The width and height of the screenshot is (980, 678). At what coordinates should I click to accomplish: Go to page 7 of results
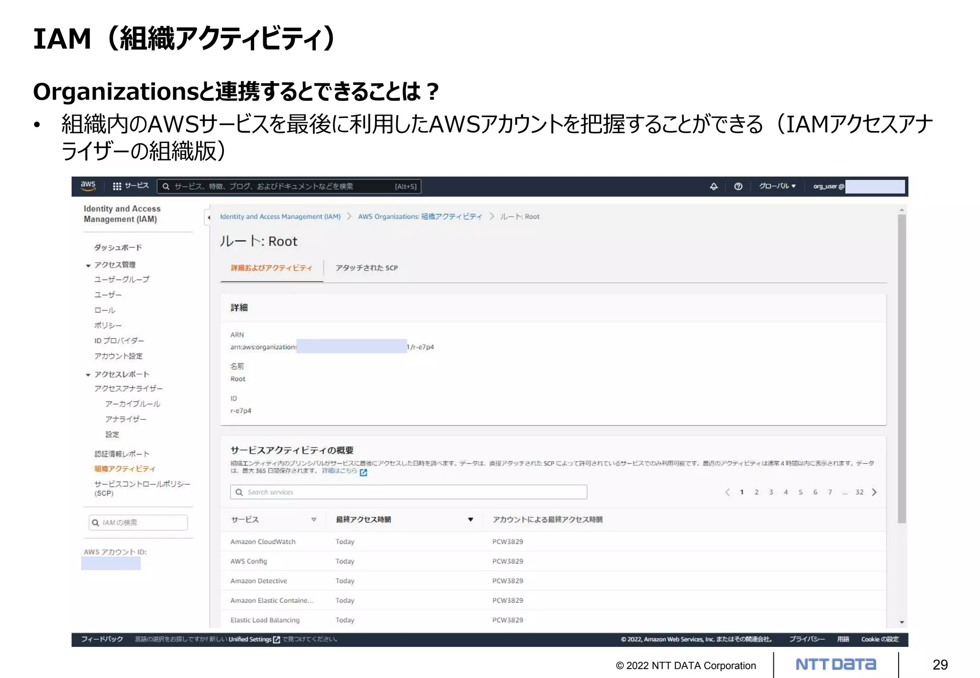click(830, 492)
